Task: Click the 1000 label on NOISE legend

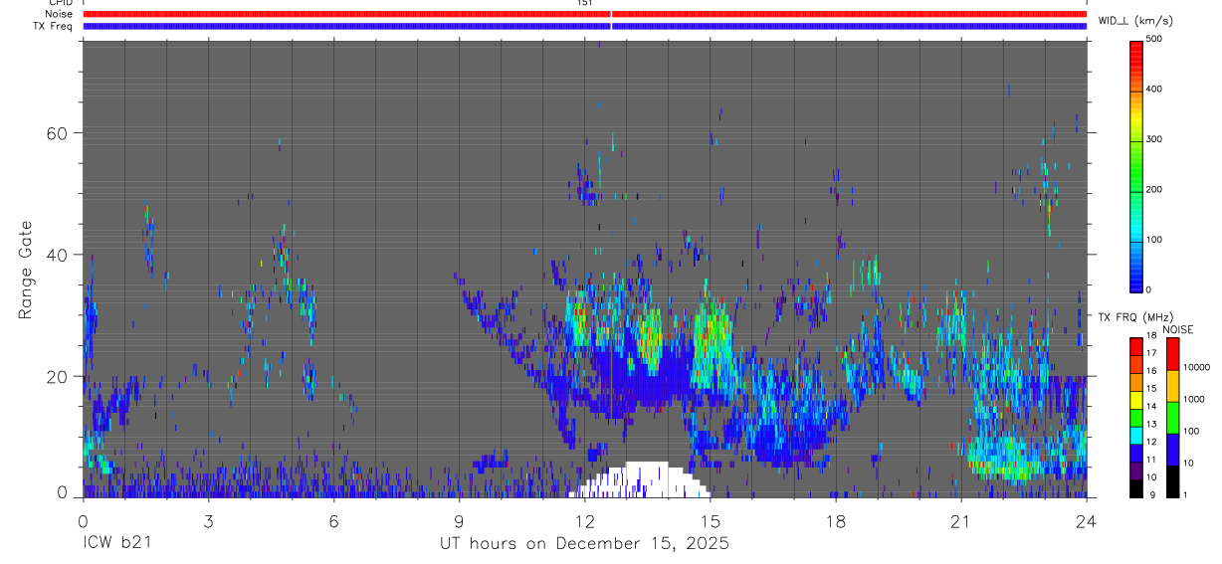Action: 1194,399
